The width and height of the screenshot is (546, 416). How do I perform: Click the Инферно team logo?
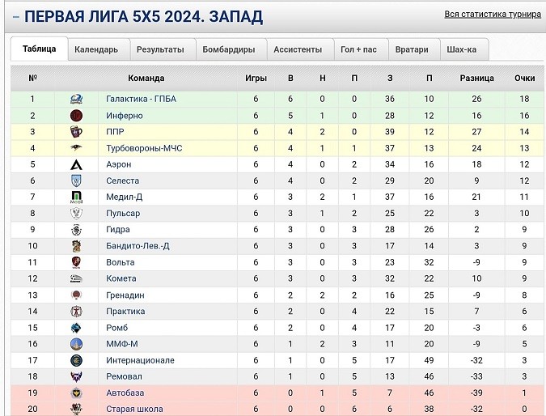76,116
